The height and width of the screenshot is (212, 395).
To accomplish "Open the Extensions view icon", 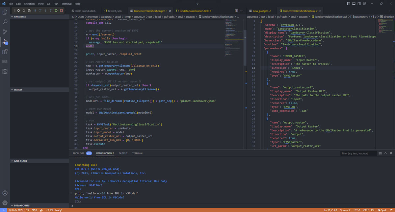I will (5, 52).
